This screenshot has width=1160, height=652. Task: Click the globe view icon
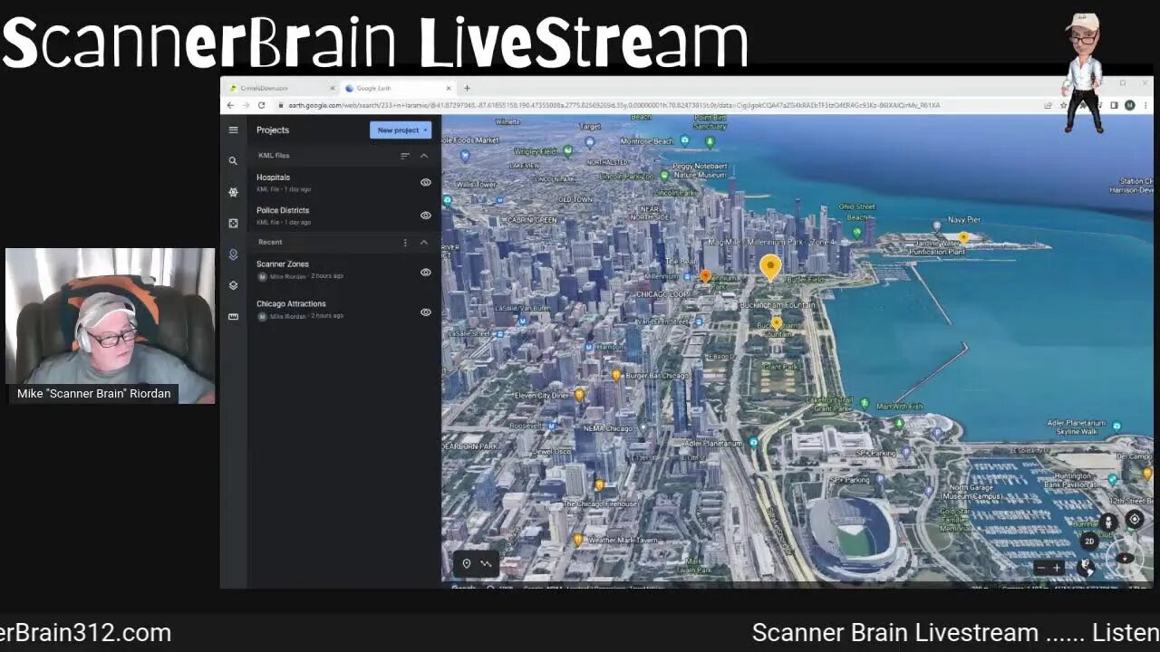1086,568
